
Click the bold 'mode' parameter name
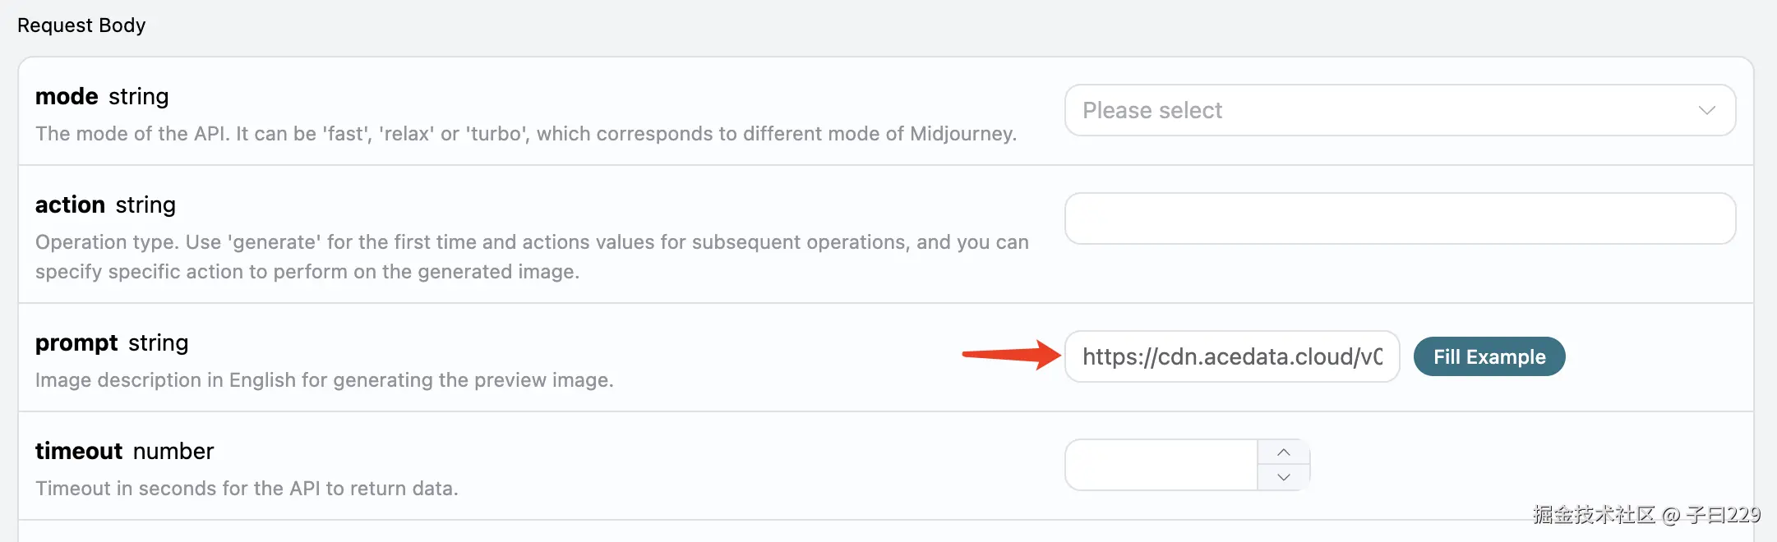pyautogui.click(x=67, y=96)
